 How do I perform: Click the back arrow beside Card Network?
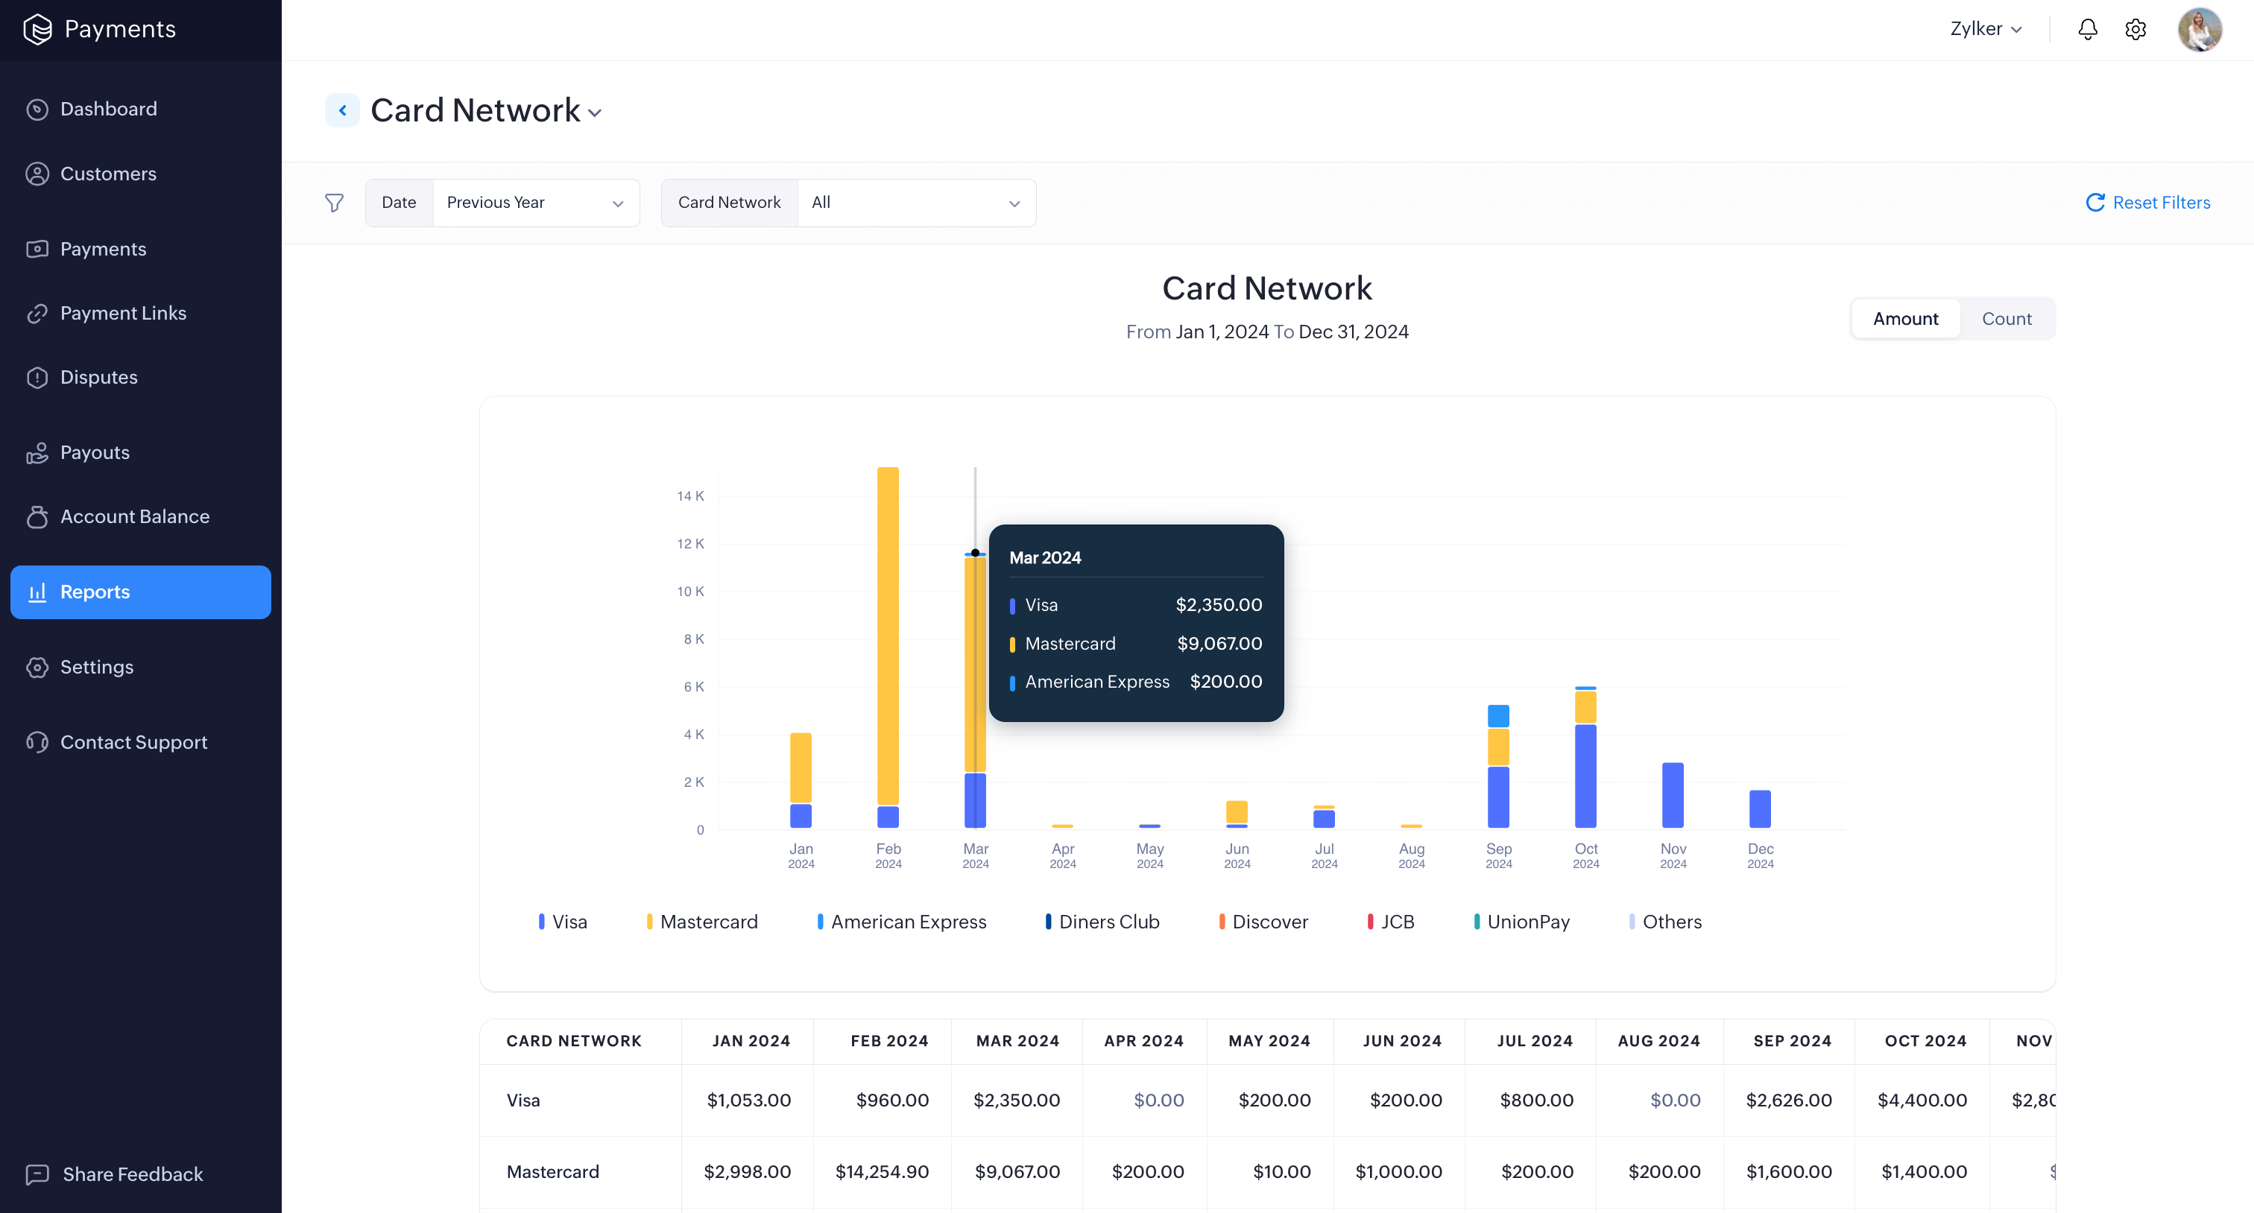pyautogui.click(x=342, y=110)
